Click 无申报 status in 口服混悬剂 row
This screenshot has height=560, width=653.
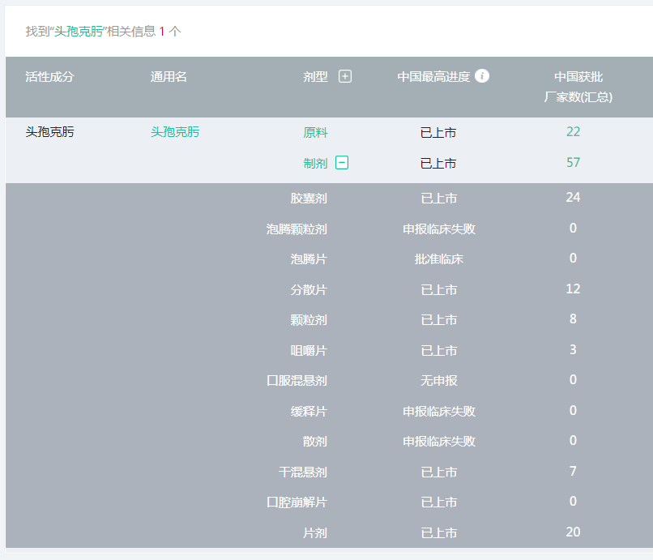click(x=439, y=380)
